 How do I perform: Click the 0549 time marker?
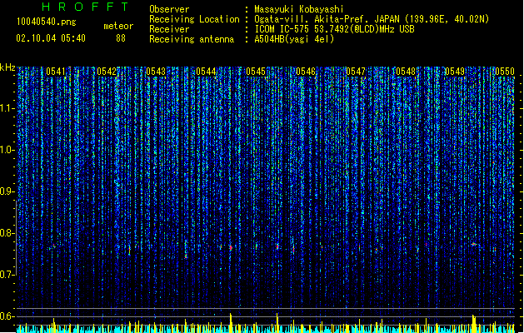tap(455, 72)
